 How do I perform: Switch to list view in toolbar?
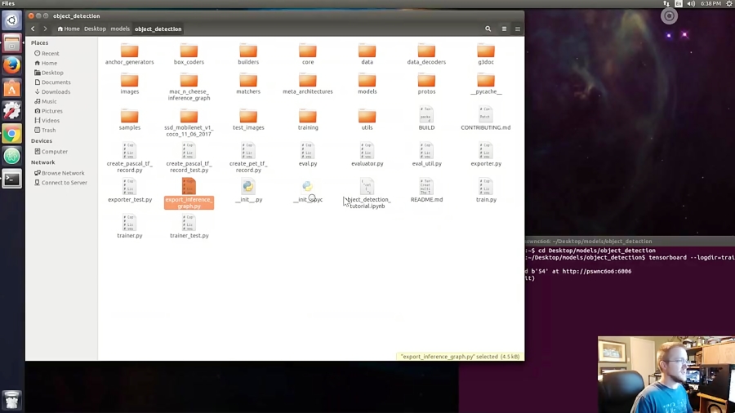click(x=504, y=29)
